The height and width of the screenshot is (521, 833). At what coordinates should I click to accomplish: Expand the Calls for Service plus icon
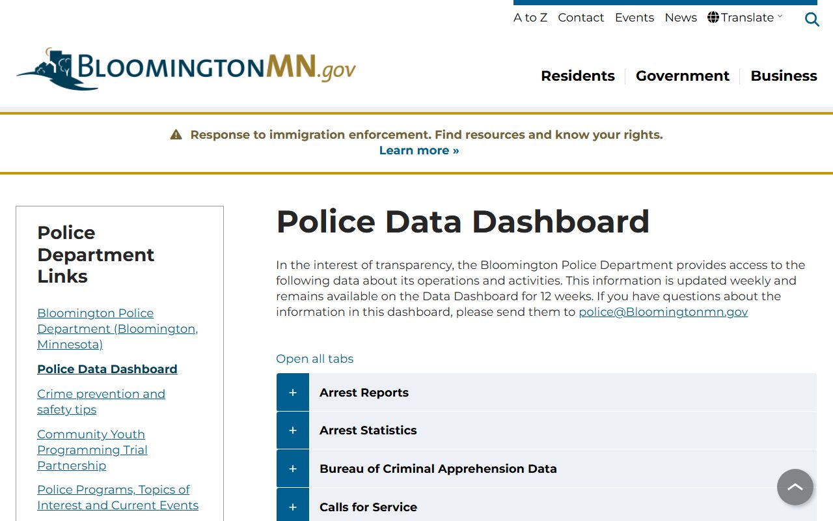coord(293,507)
